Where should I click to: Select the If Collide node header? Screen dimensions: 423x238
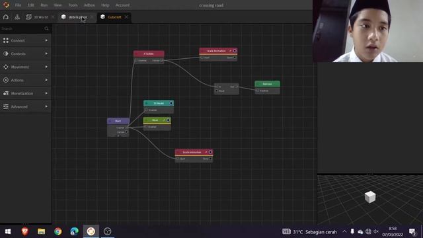(149, 54)
